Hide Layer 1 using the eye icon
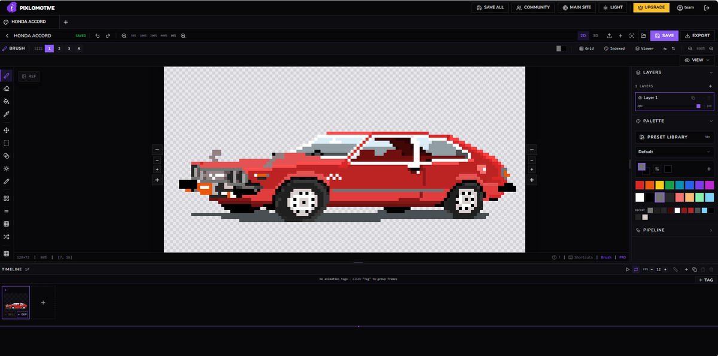 click(x=640, y=98)
